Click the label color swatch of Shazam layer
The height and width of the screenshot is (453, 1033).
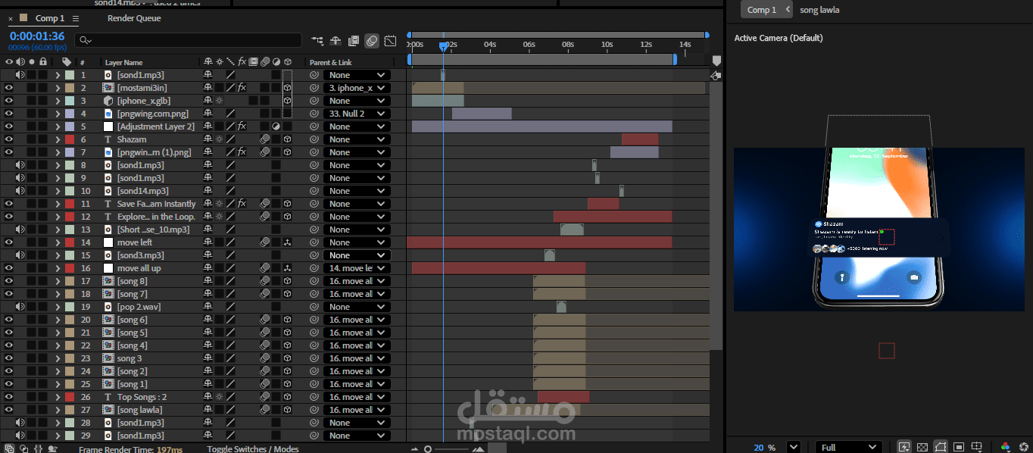70,139
